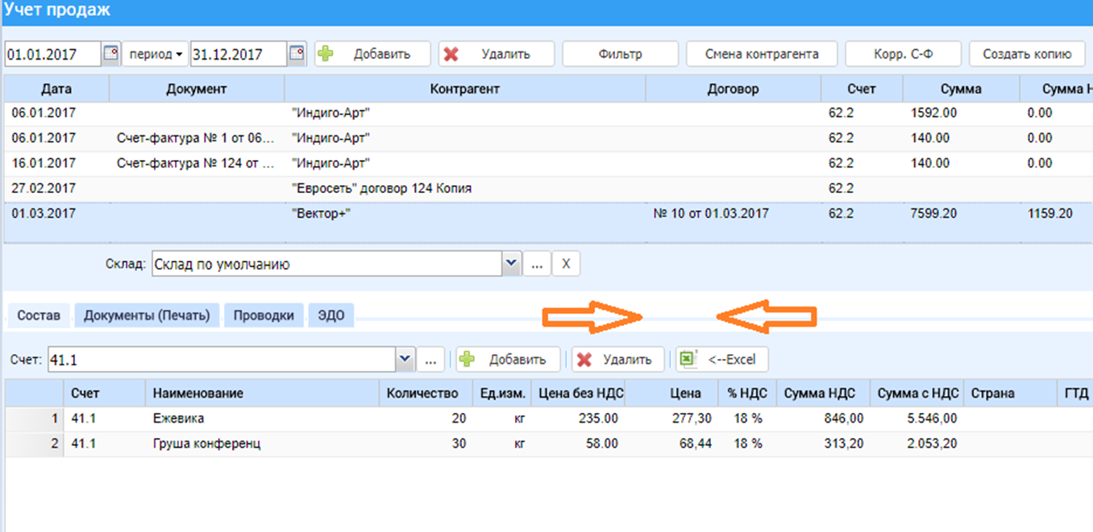Click the <--Excel button
The width and height of the screenshot is (1093, 532).
point(722,360)
